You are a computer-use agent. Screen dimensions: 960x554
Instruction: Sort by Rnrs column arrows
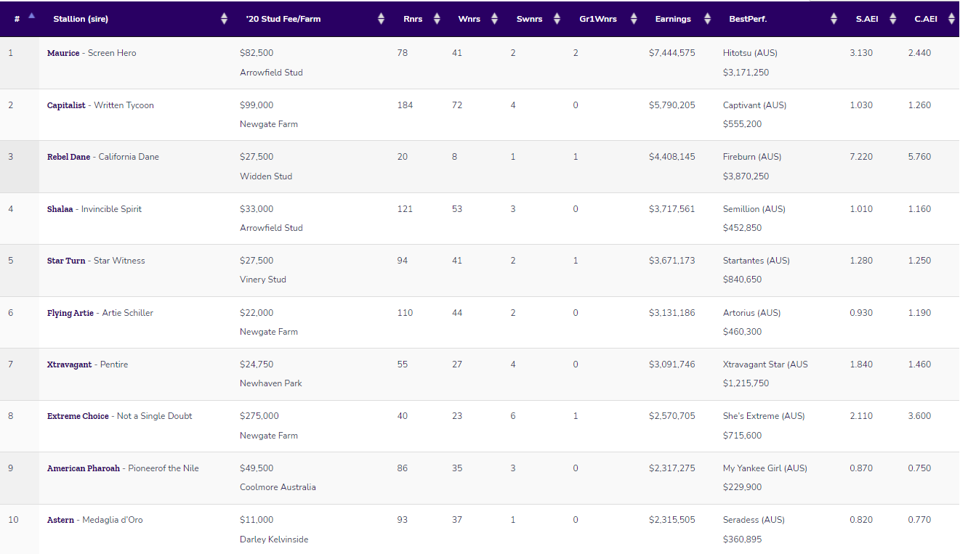tap(437, 19)
